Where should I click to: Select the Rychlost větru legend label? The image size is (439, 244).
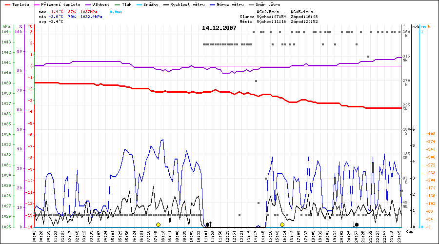click(187, 4)
